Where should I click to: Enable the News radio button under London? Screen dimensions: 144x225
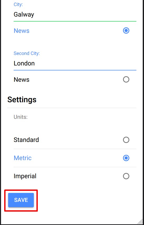pyautogui.click(x=126, y=79)
